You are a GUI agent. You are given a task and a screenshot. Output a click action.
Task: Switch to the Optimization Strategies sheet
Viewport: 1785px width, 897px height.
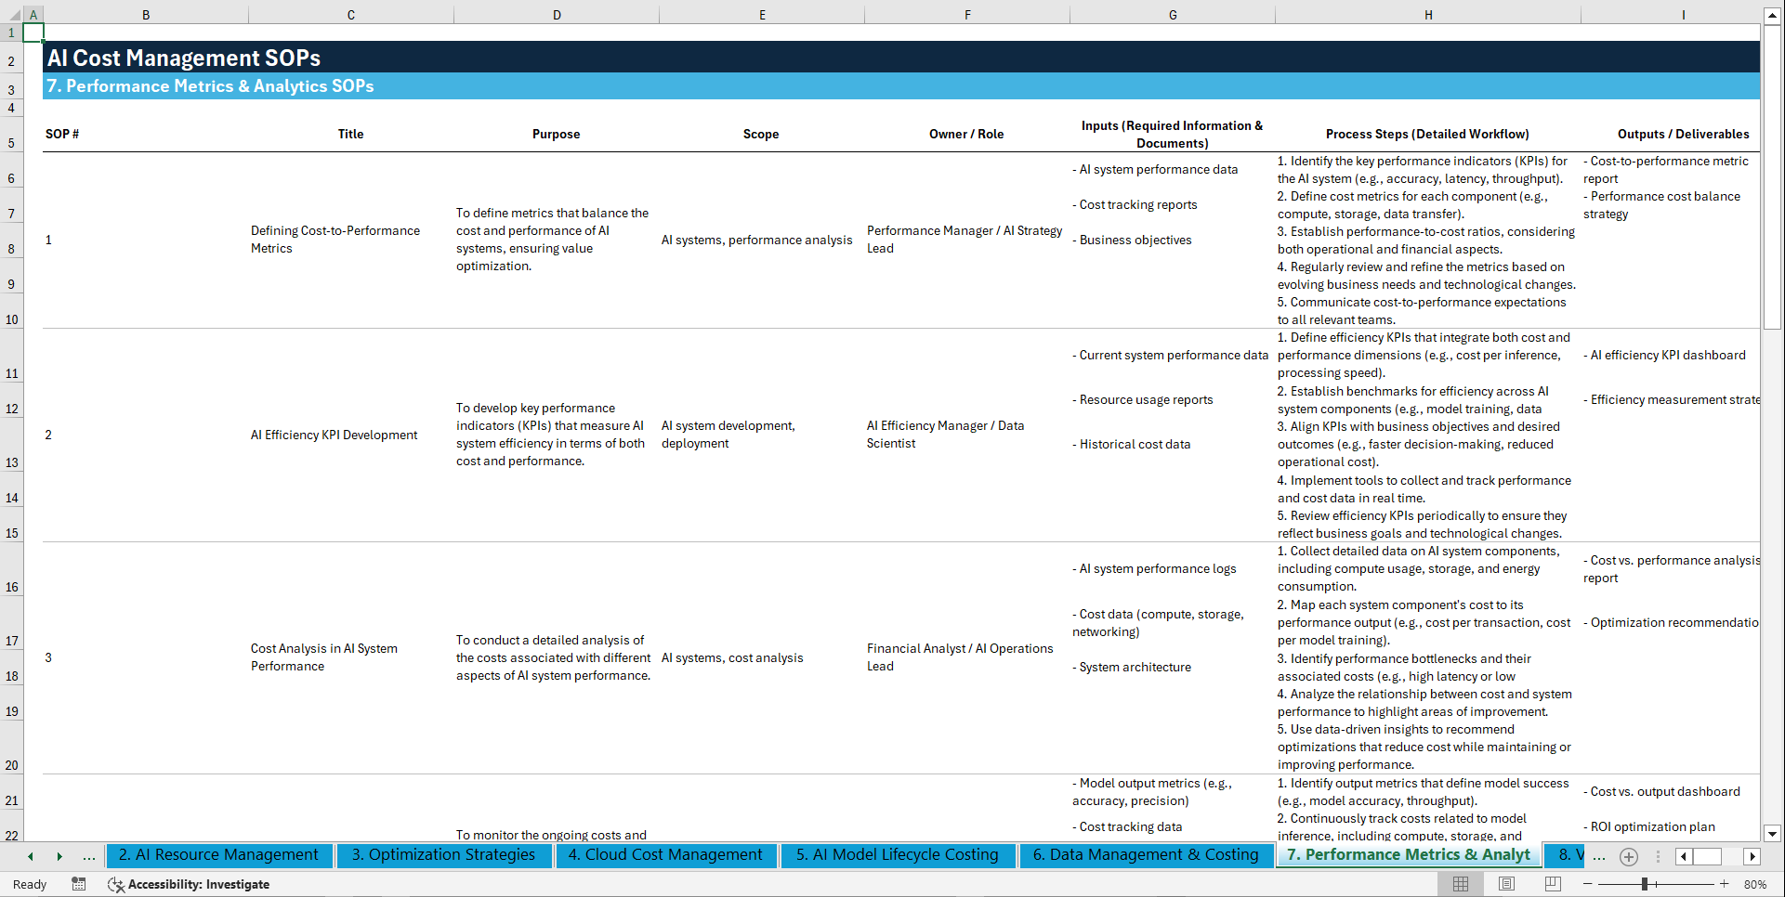click(444, 855)
